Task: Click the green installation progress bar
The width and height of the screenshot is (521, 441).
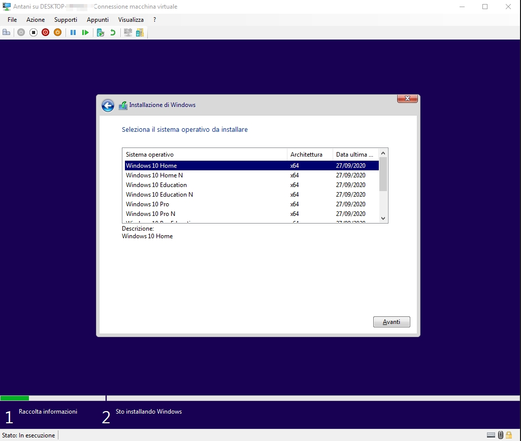Action: [x=15, y=398]
